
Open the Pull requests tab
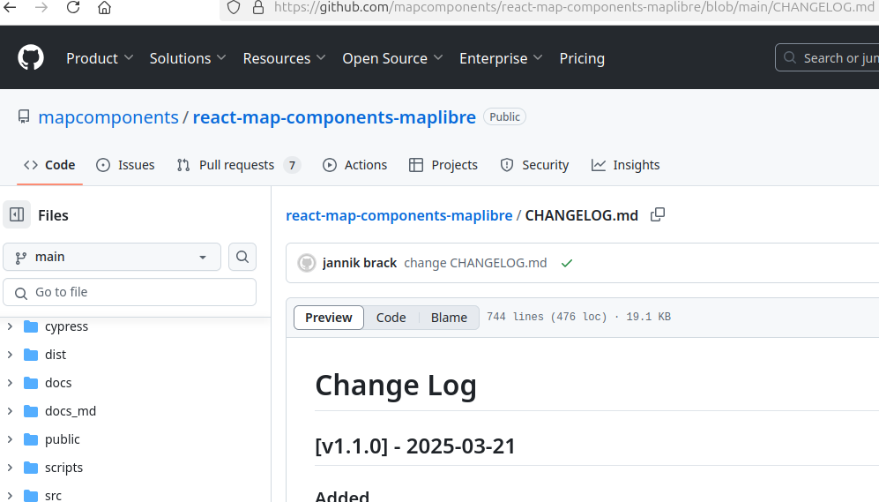[239, 165]
